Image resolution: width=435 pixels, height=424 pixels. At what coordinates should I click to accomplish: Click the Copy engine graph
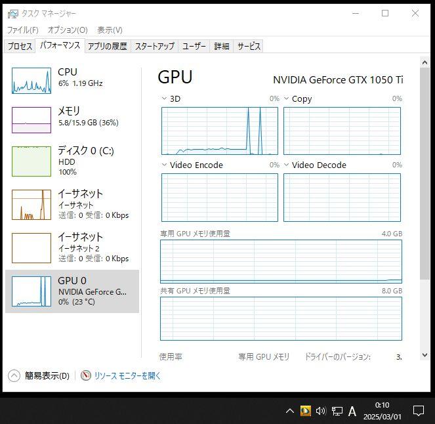(x=342, y=131)
